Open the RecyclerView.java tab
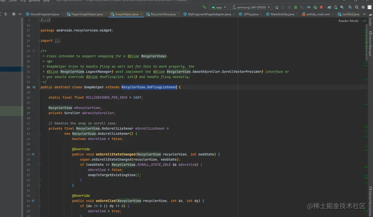This screenshot has height=217, width=373. pos(163,14)
